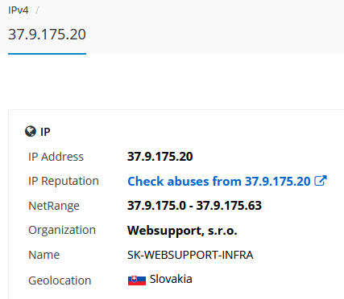Screen dimensions: 344x299
Task: Click the name value SK-WEBSUPPORT-INFRA
Action: click(190, 255)
